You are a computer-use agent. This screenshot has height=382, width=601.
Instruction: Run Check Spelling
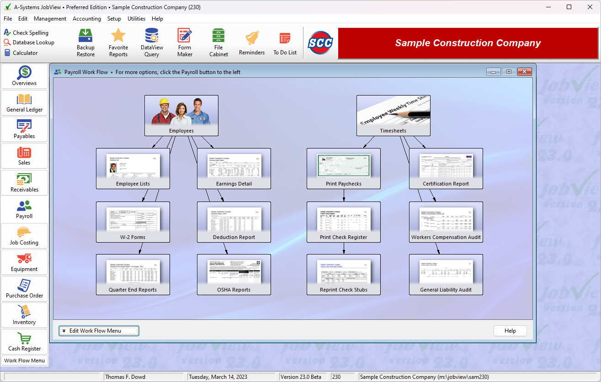(x=28, y=32)
